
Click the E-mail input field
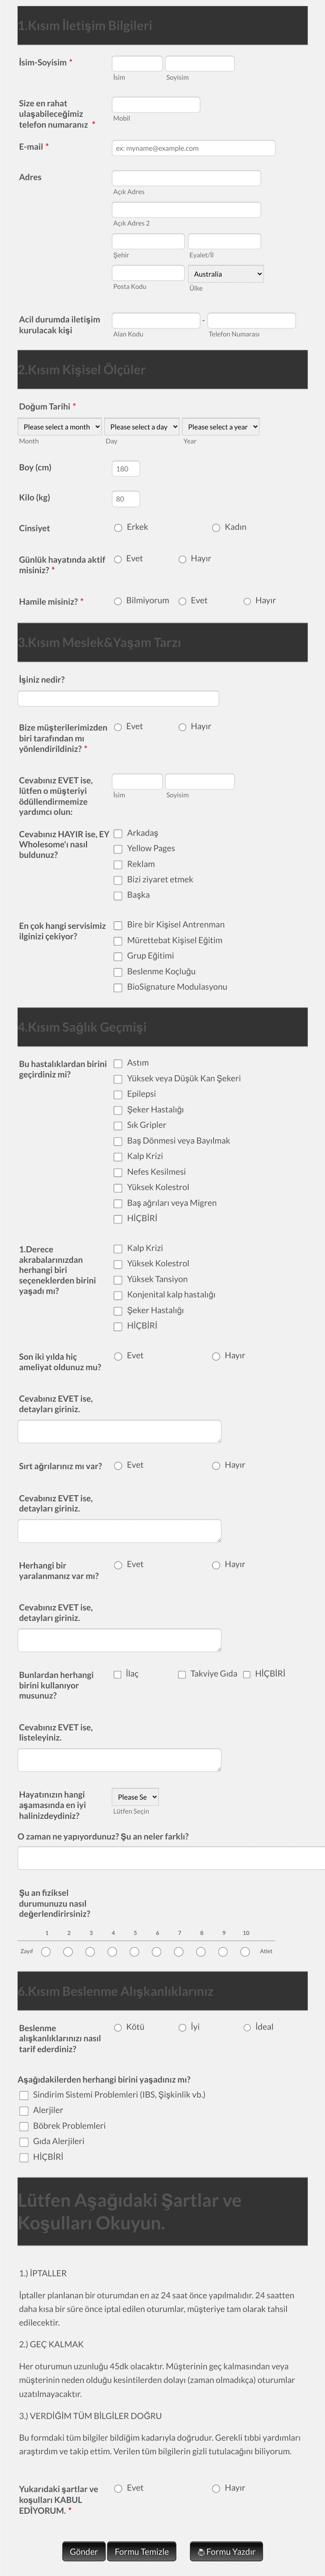coord(193,148)
